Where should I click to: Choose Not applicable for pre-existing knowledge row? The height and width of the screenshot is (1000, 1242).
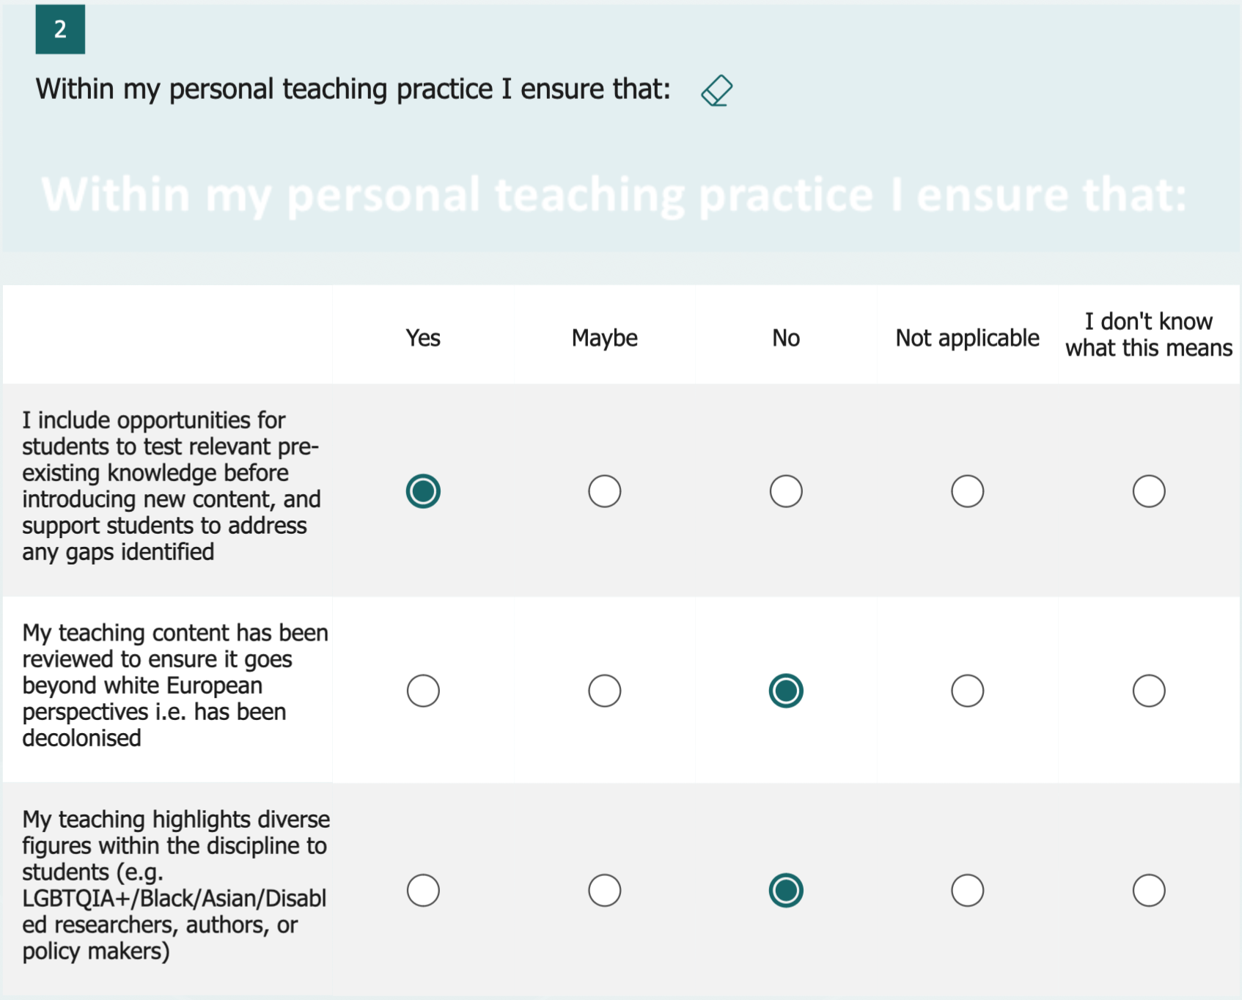coord(967,491)
